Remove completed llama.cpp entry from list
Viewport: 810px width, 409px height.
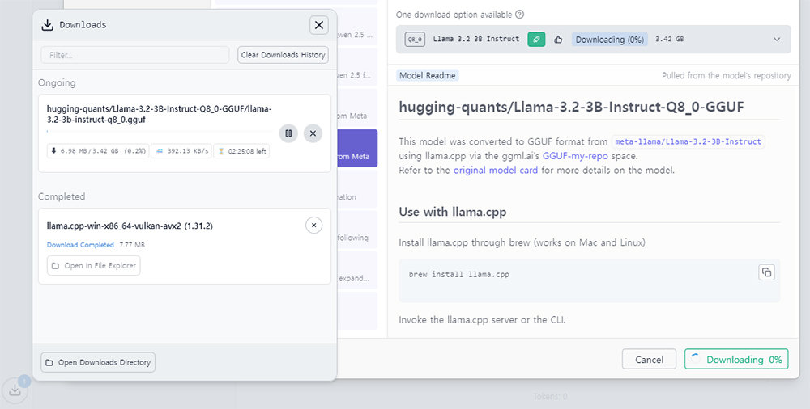pos(314,226)
